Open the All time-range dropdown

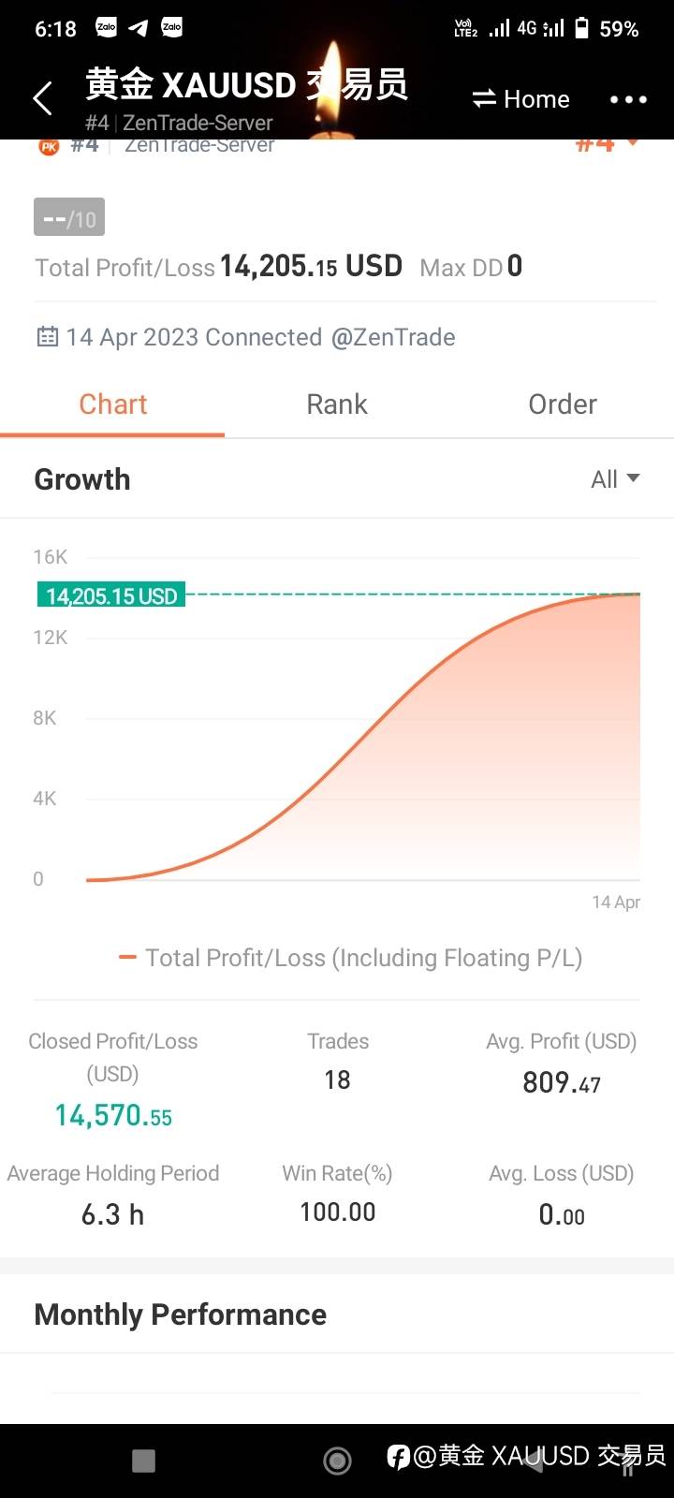coord(615,479)
